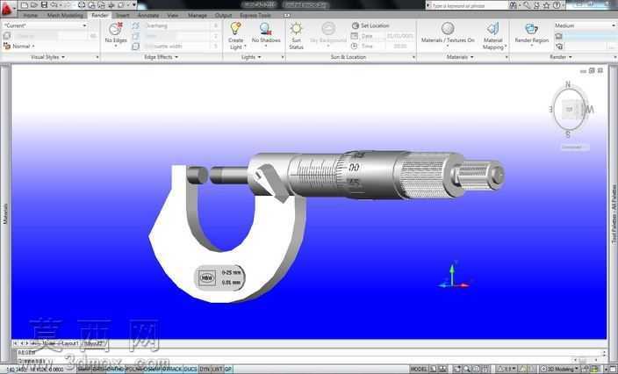Open the Materials side palette
The width and height of the screenshot is (618, 374).
tap(5, 214)
